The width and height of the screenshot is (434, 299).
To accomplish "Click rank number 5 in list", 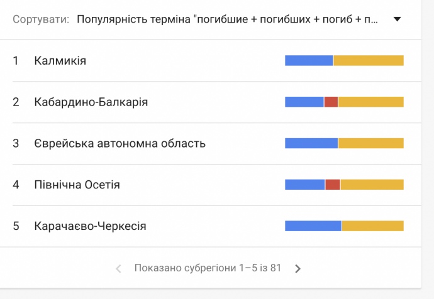I will (16, 226).
